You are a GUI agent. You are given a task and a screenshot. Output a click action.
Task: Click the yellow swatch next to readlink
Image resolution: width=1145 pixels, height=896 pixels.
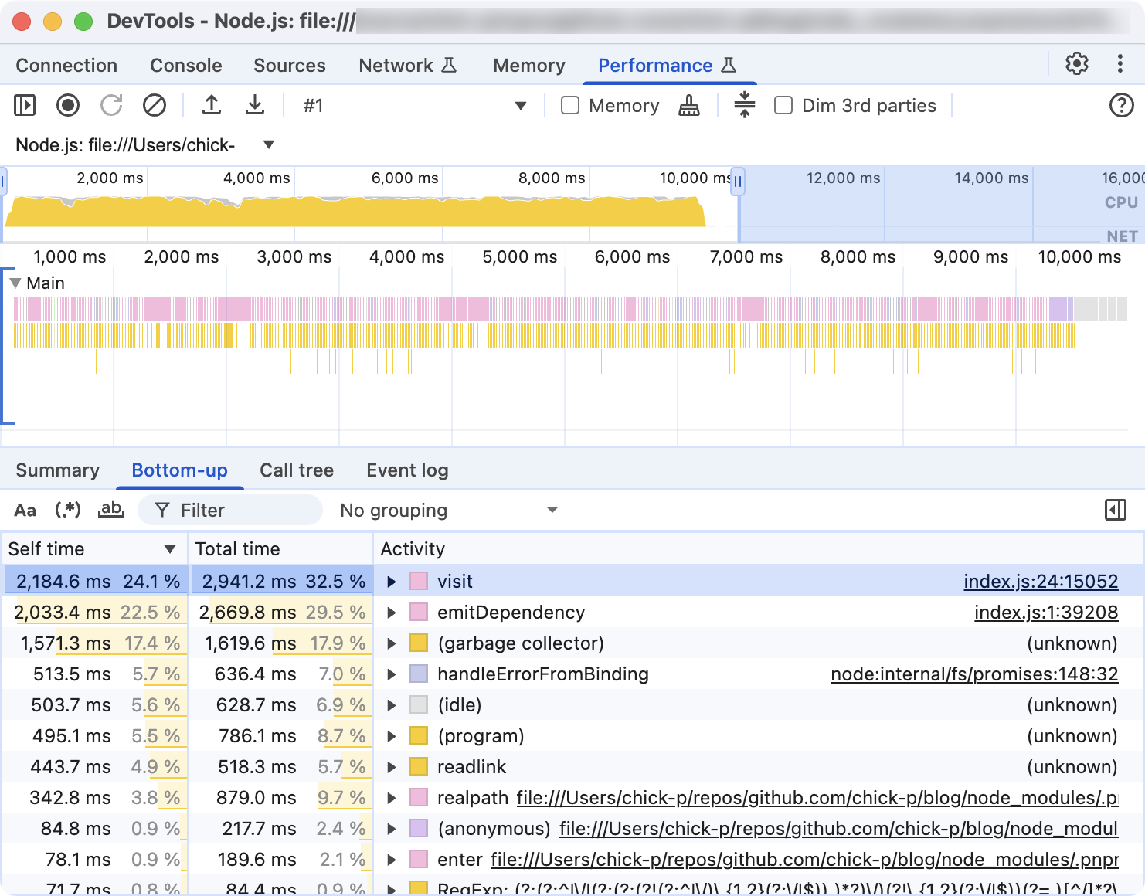(419, 767)
